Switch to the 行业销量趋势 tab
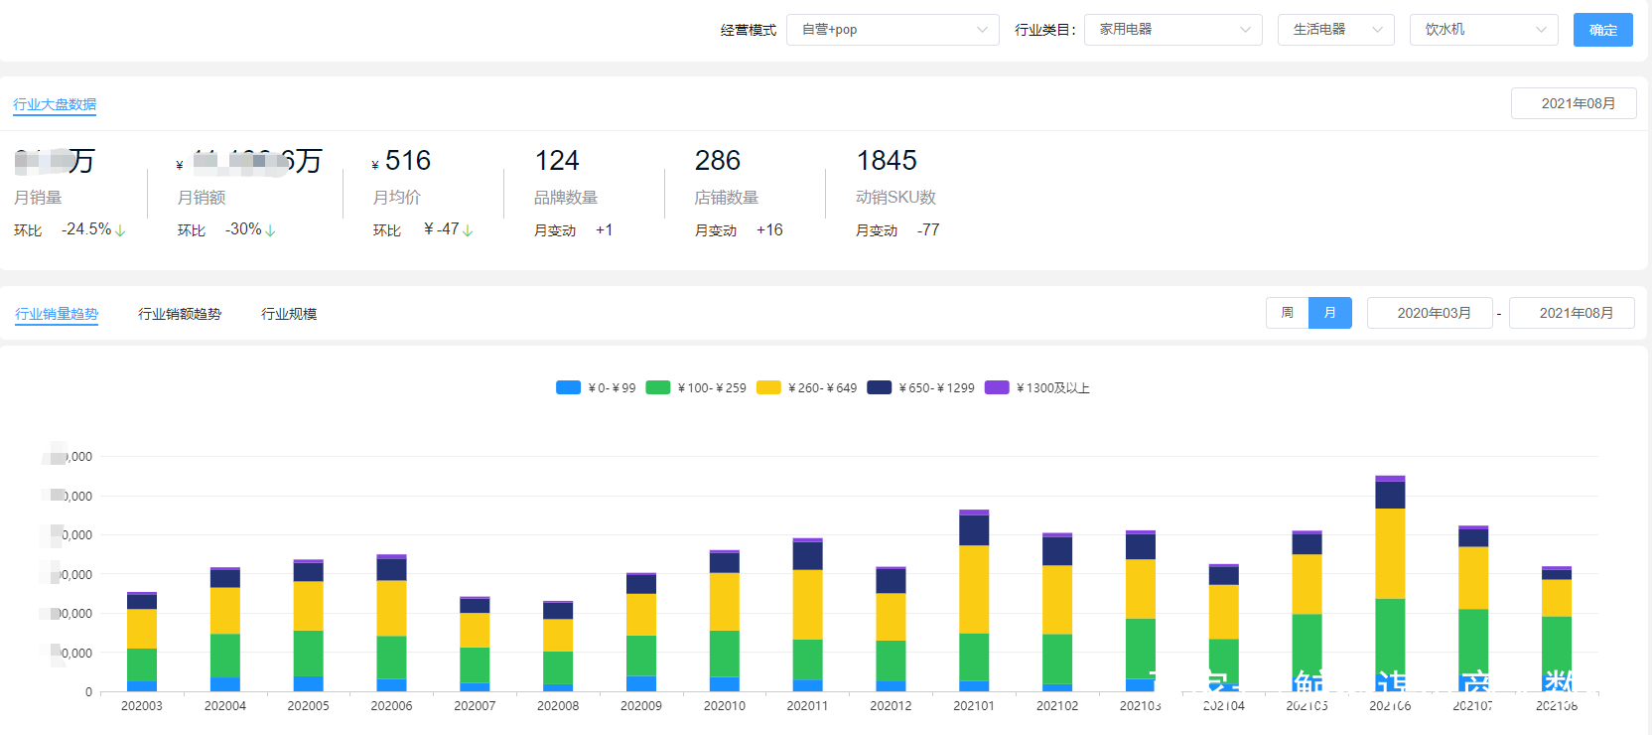The width and height of the screenshot is (1652, 735). pyautogui.click(x=57, y=314)
